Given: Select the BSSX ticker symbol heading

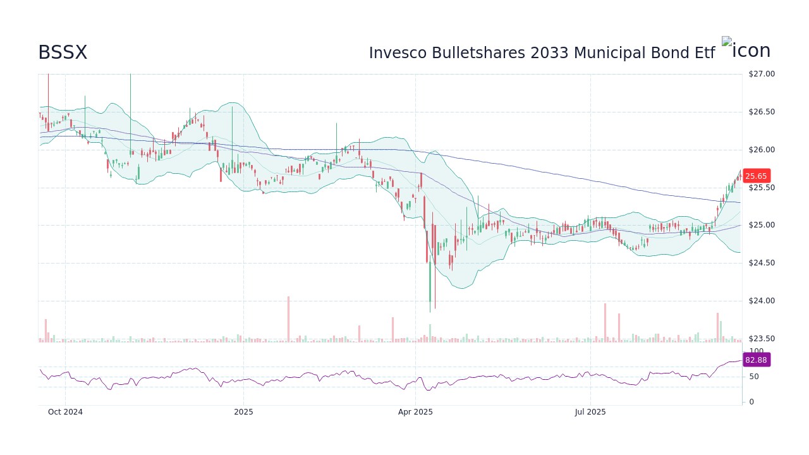Looking at the screenshot, I should coord(63,52).
